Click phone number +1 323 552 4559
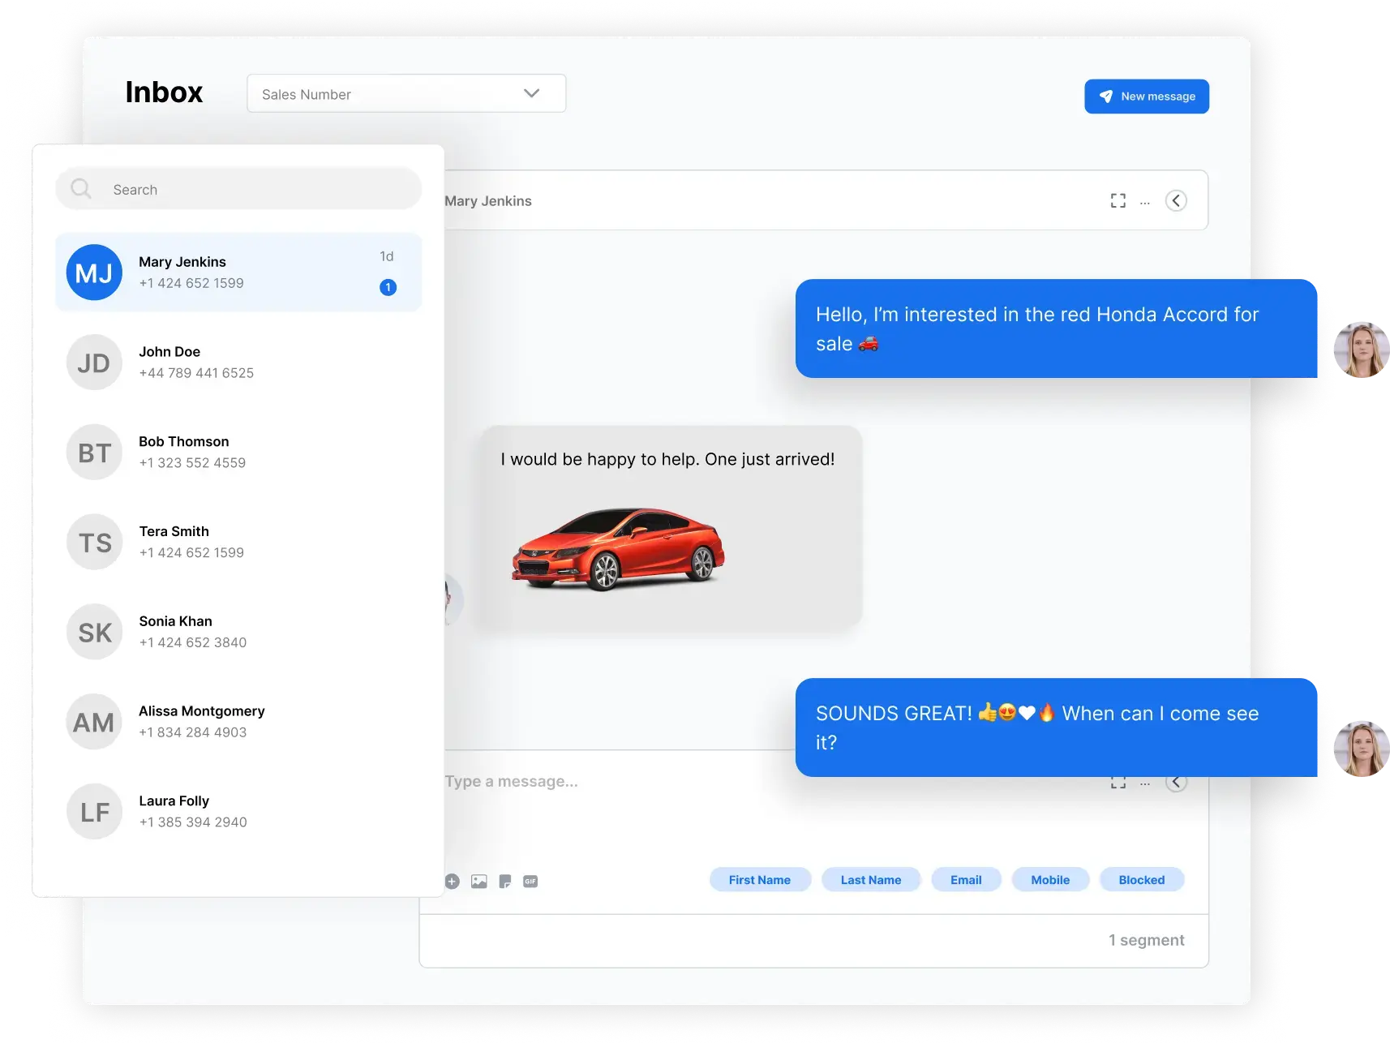Screen dimensions: 1390x1043 192,463
